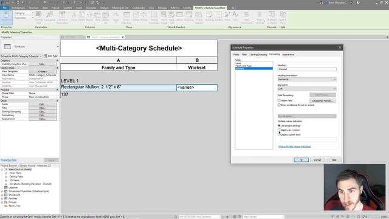This screenshot has height=219, width=389.
Task: Open the Heading orientation dropdown
Action: click(307, 79)
